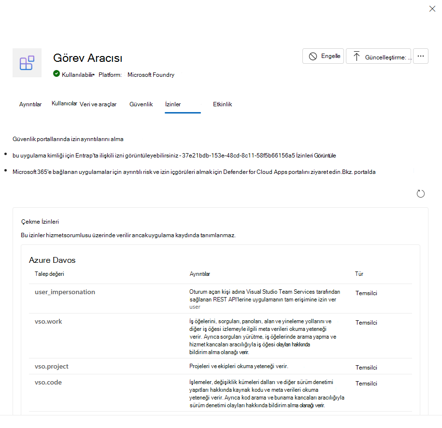Screen dimensions: 442x428
Task: Select the İzinler tab
Action: pyautogui.click(x=173, y=104)
